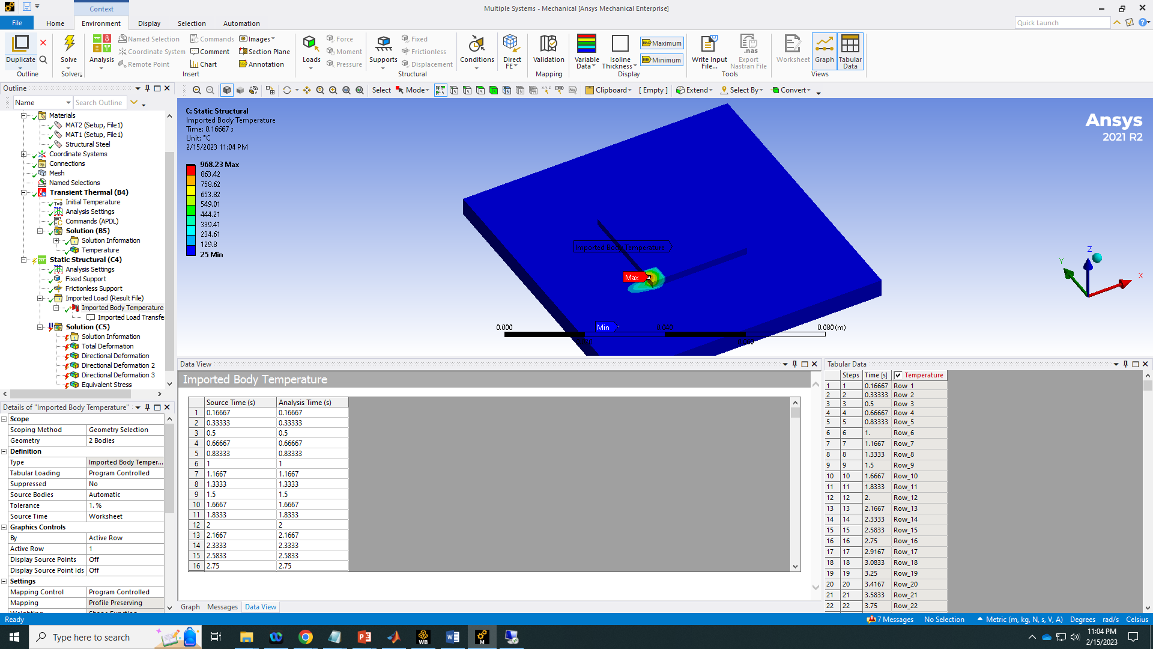Open the Select By dropdown
1153x649 pixels.
tap(742, 90)
